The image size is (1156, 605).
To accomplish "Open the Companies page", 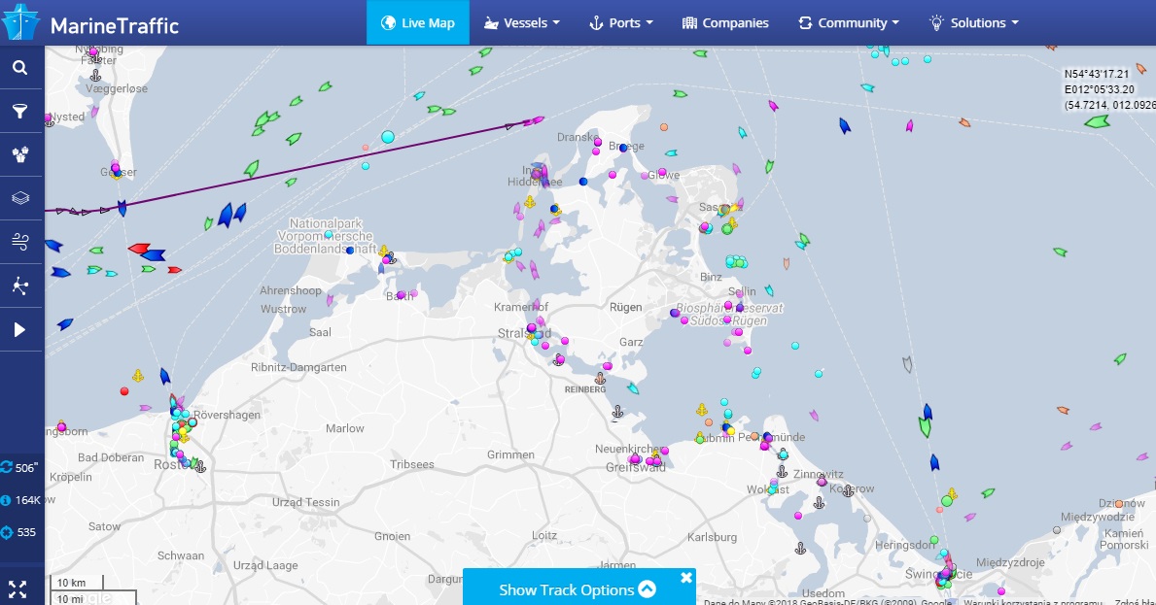I will pos(725,22).
